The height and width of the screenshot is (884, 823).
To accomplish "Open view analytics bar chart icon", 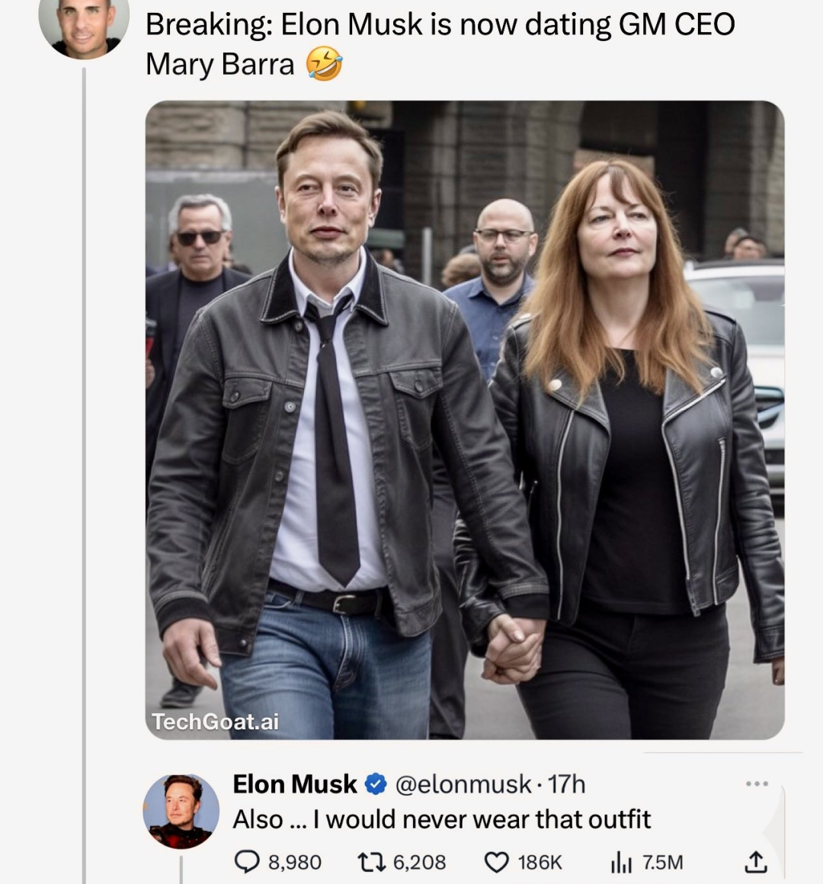I will (621, 862).
